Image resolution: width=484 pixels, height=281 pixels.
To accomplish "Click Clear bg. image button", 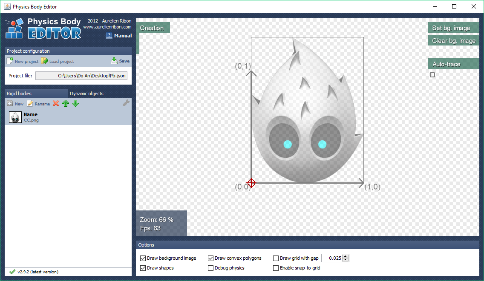I will coord(453,41).
